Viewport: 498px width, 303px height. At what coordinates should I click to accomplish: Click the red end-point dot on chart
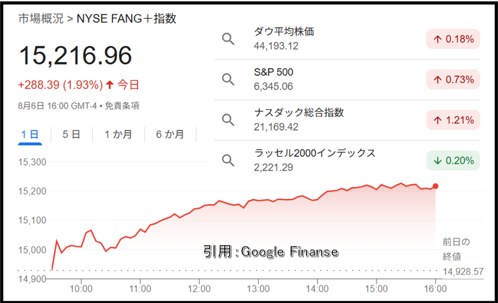click(435, 186)
